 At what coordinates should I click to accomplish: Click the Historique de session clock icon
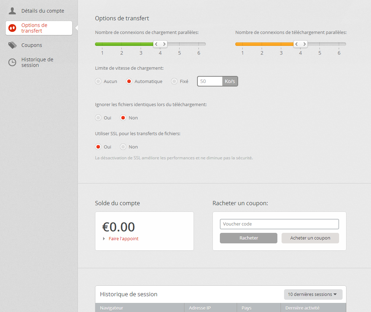(x=12, y=62)
